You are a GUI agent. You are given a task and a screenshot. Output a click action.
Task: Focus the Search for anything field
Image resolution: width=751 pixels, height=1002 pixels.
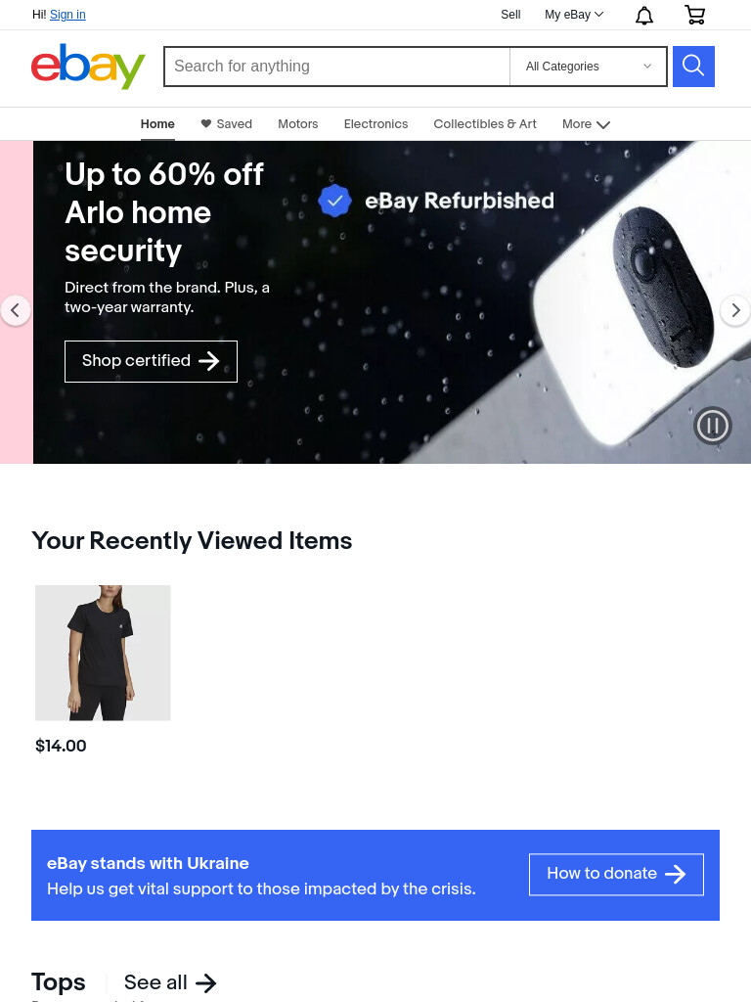pyautogui.click(x=337, y=67)
